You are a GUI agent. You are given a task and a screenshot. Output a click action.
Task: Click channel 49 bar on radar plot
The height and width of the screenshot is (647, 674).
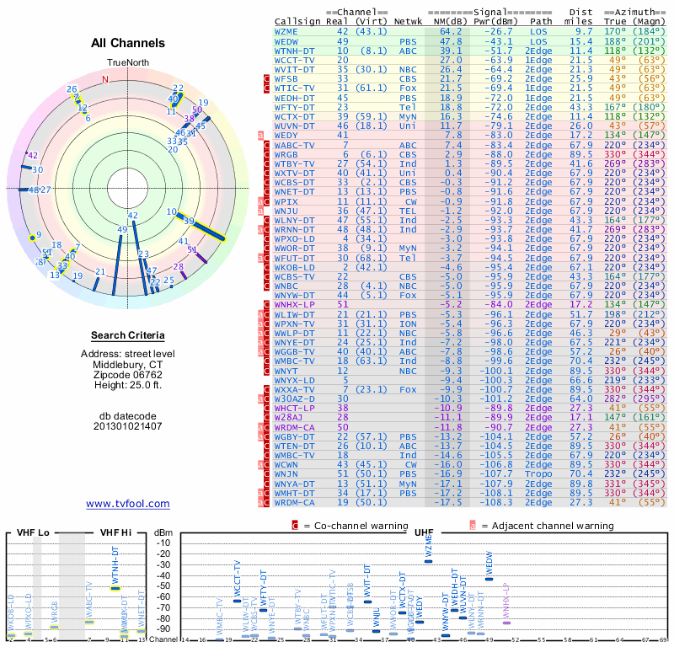[x=116, y=265]
